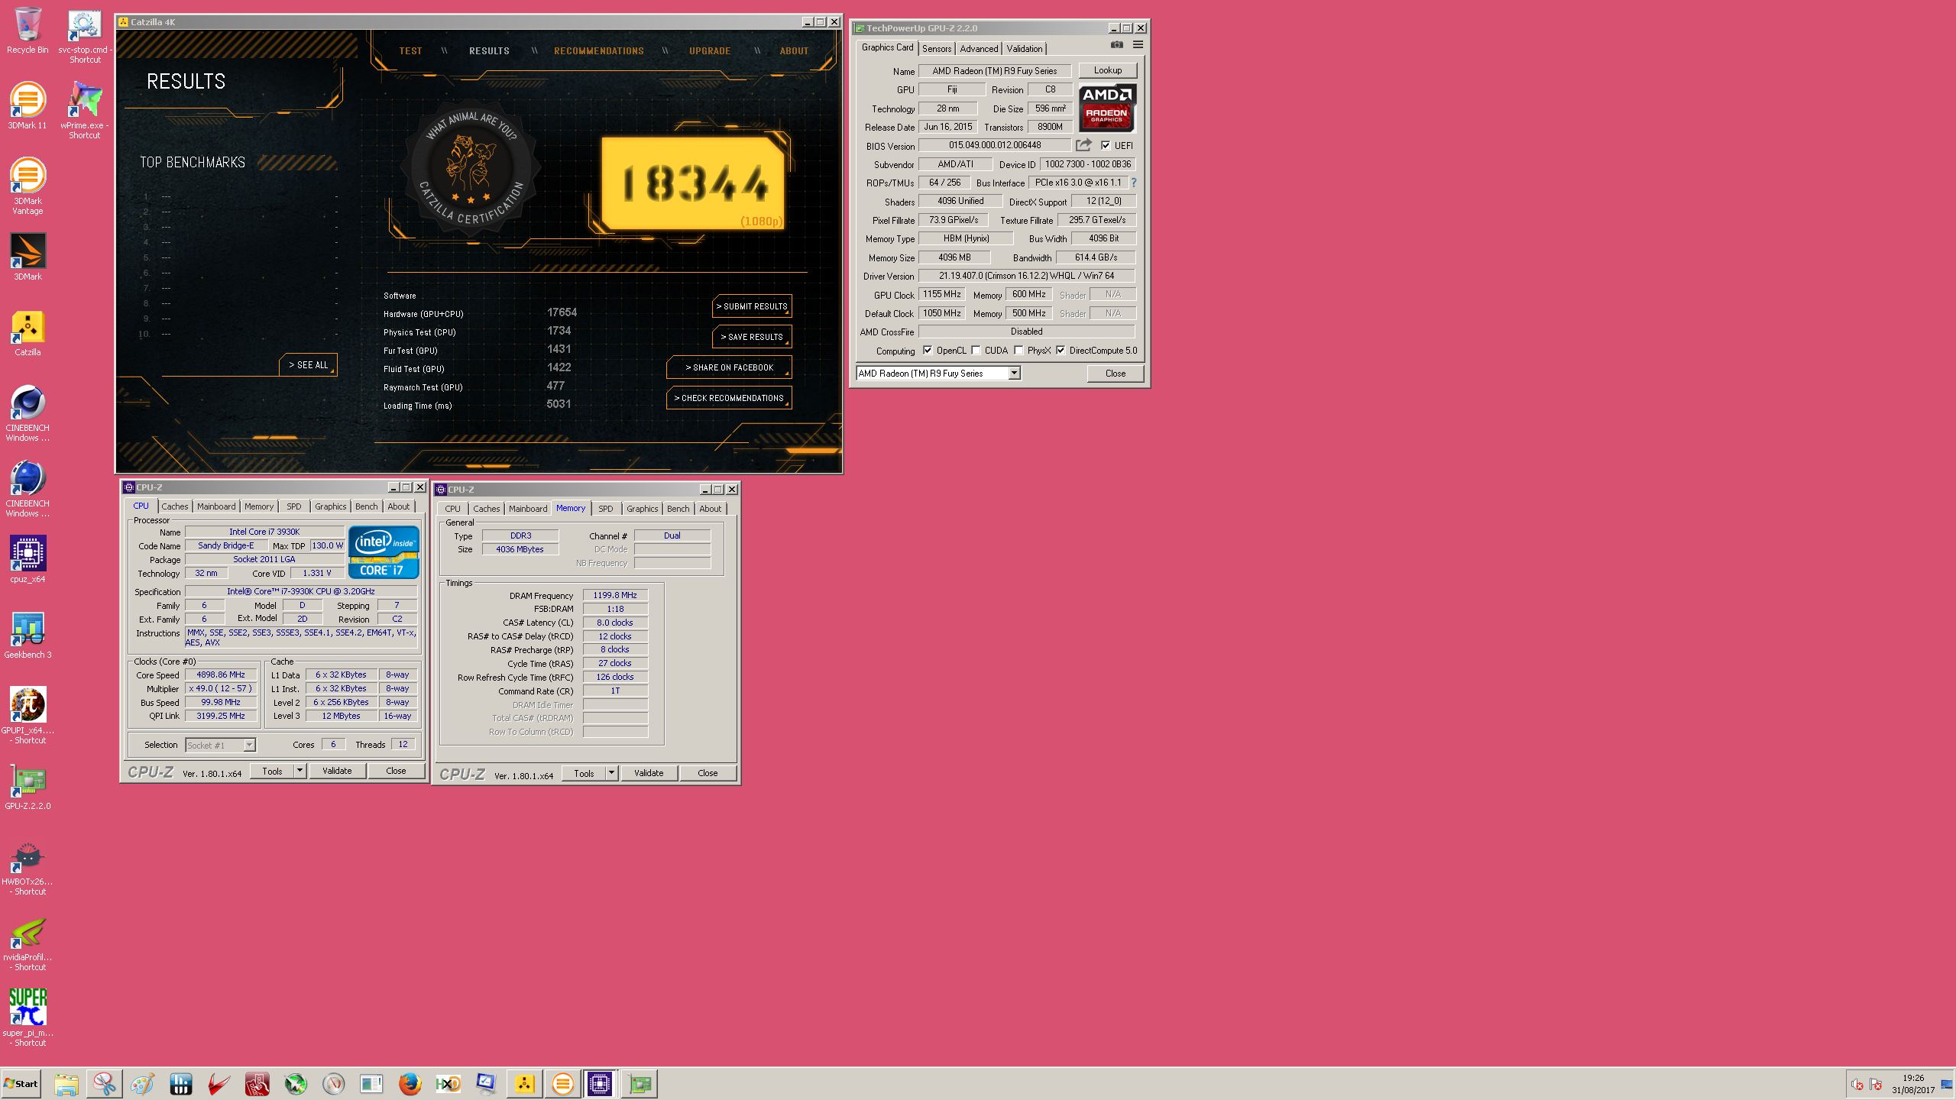Switch to the Sensors tab in GPU-Z
The width and height of the screenshot is (1956, 1100).
937,48
